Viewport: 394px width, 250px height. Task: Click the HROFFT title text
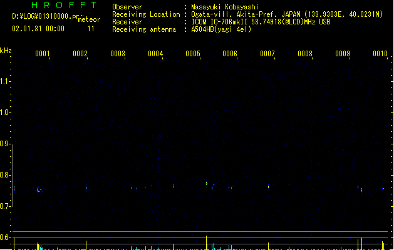[64, 5]
